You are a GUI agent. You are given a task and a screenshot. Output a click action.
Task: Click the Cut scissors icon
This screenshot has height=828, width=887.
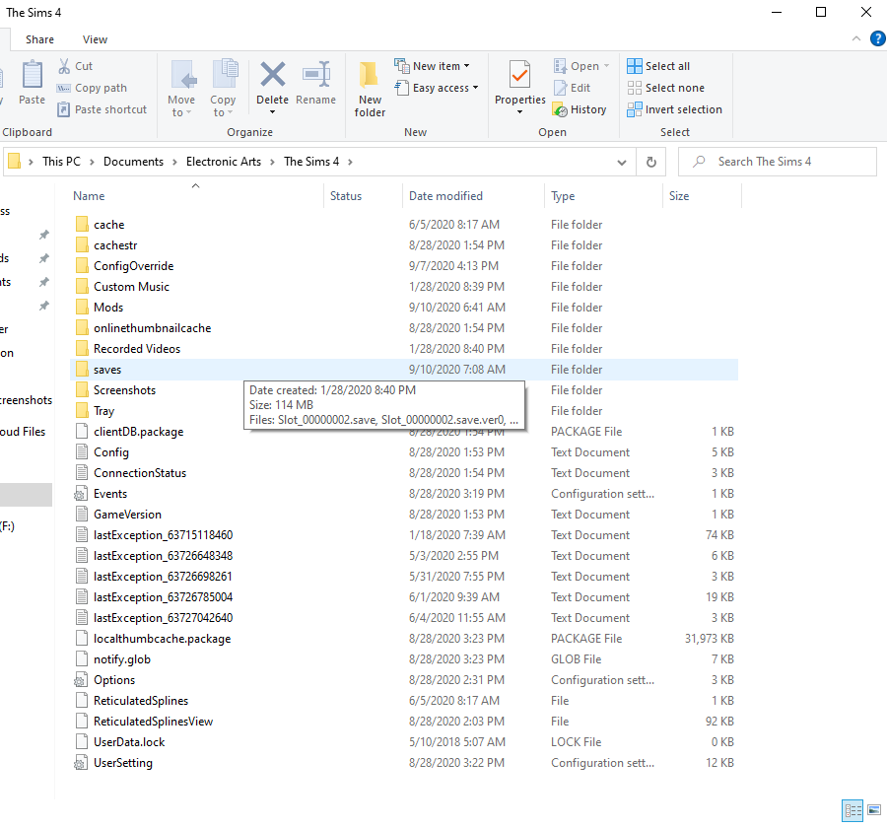[64, 66]
